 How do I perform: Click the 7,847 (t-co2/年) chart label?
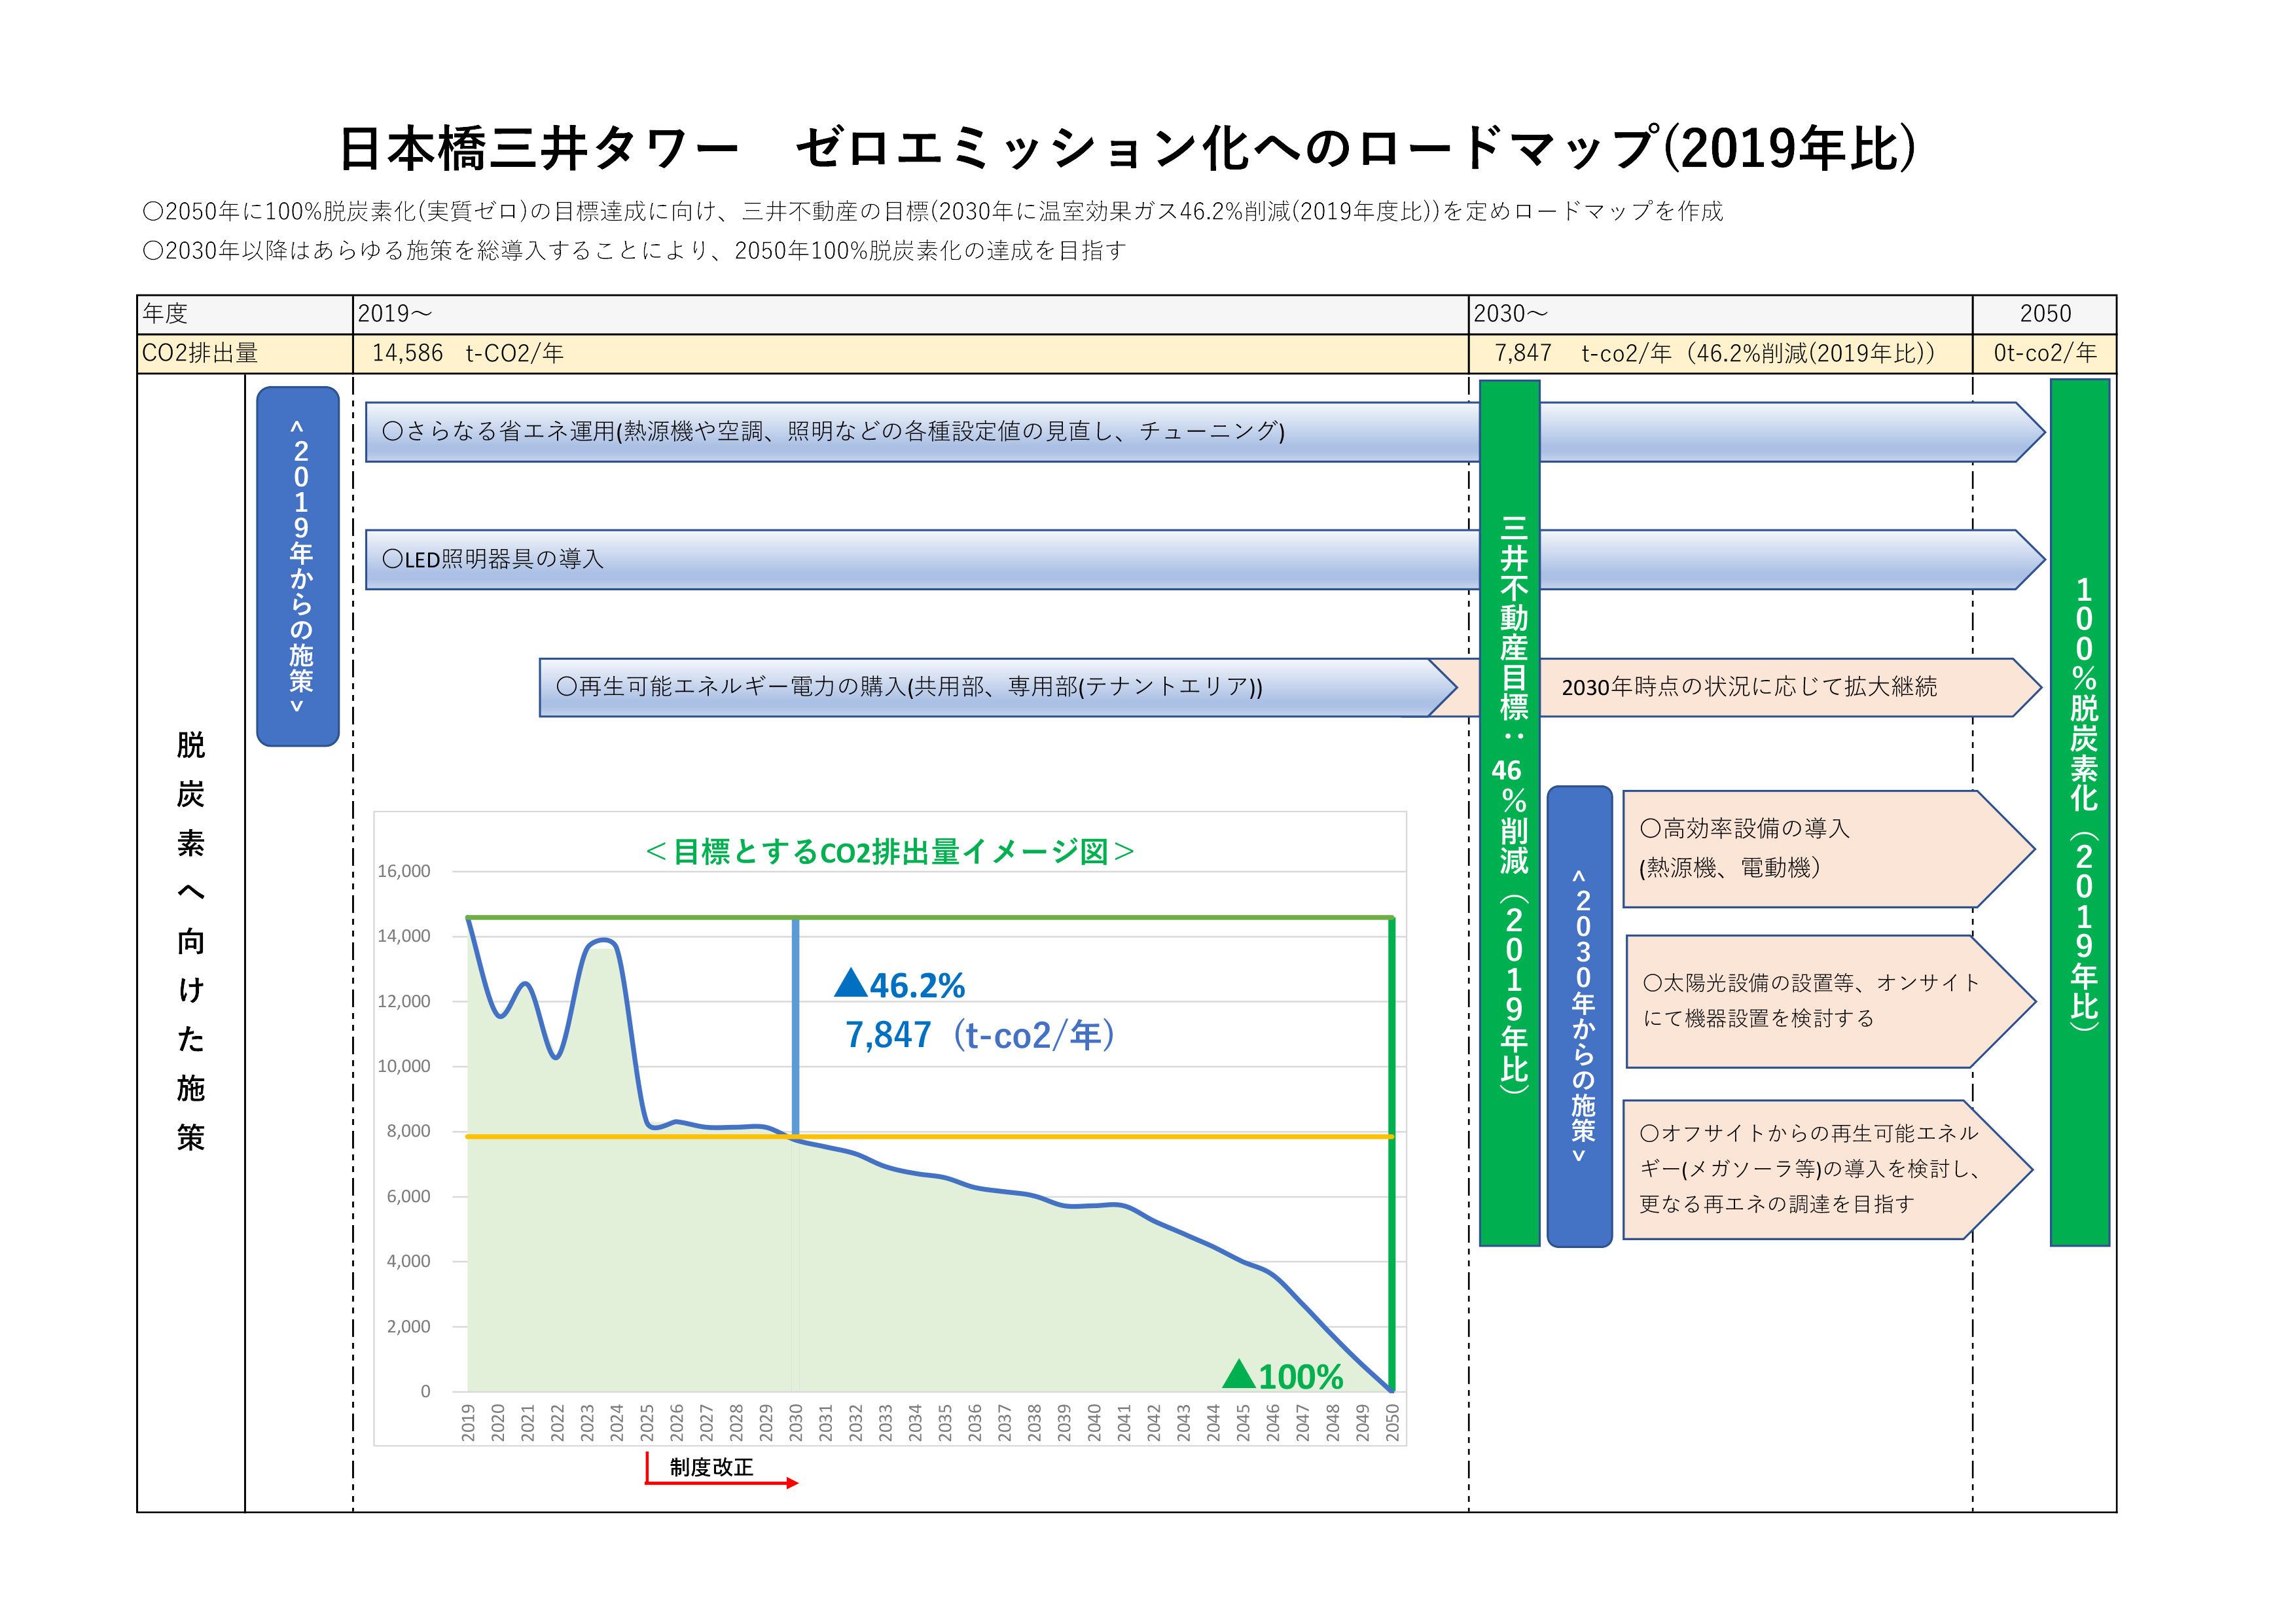980,1035
